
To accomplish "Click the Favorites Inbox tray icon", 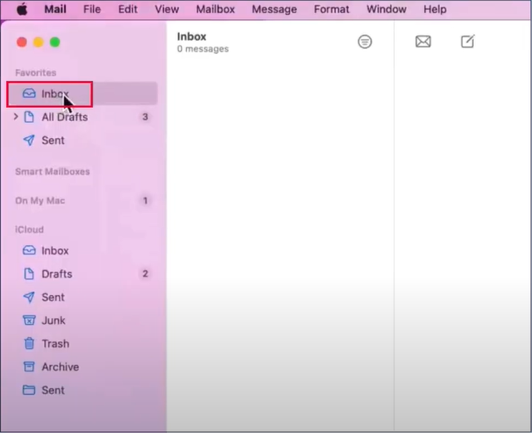I will (x=29, y=93).
